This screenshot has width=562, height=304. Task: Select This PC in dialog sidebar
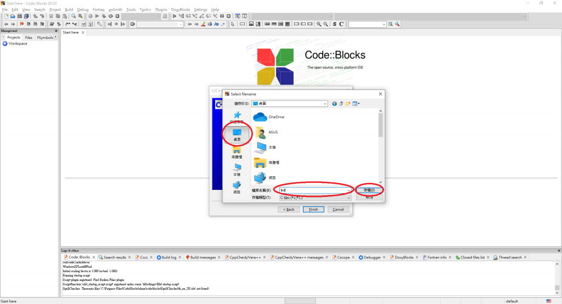(237, 170)
